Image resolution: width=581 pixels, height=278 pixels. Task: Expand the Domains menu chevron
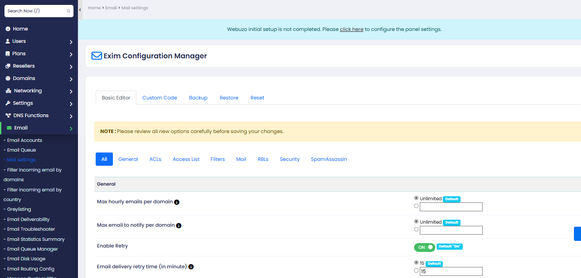point(71,79)
